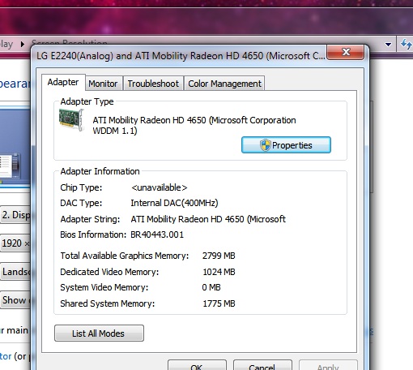Open the Troubleshoot tab
This screenshot has width=413, height=370.
click(x=153, y=84)
